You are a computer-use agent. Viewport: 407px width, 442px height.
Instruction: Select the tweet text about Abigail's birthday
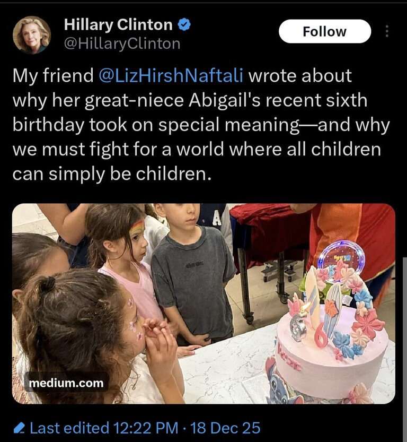click(201, 125)
